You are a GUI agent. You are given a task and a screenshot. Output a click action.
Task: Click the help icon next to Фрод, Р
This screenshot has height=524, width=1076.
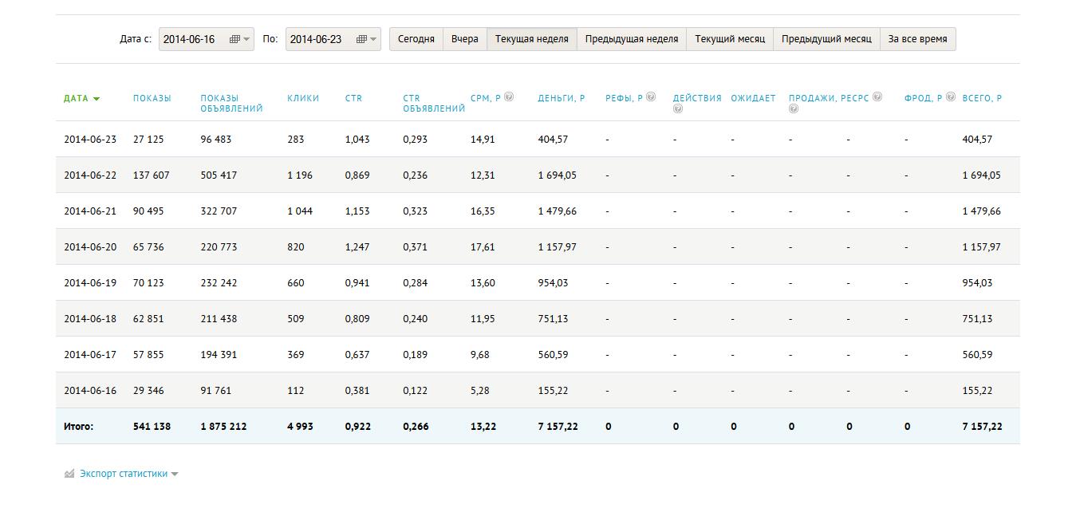coord(950,97)
